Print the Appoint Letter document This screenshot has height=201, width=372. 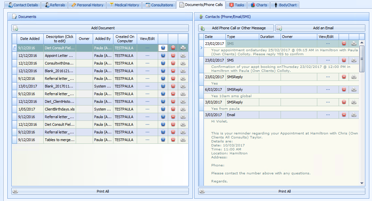pyautogui.click(x=183, y=55)
